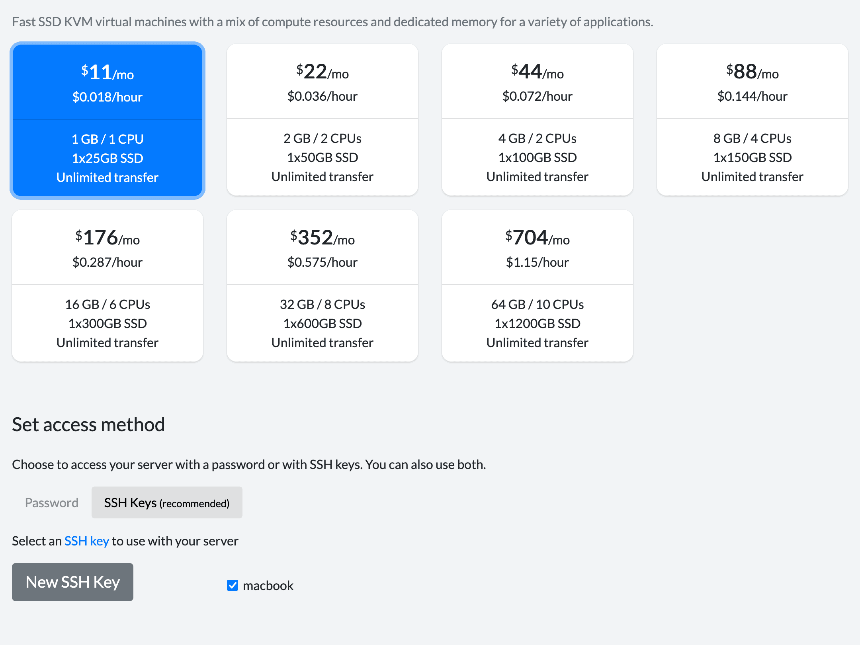Choose the $176/mo 16 GB plan
Viewport: 860px width, 645px height.
107,285
